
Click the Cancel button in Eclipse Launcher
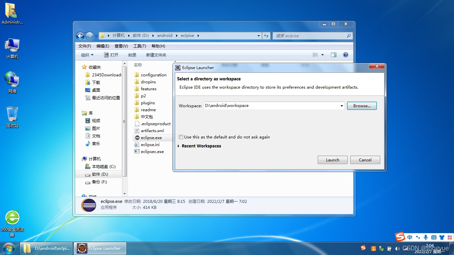365,160
